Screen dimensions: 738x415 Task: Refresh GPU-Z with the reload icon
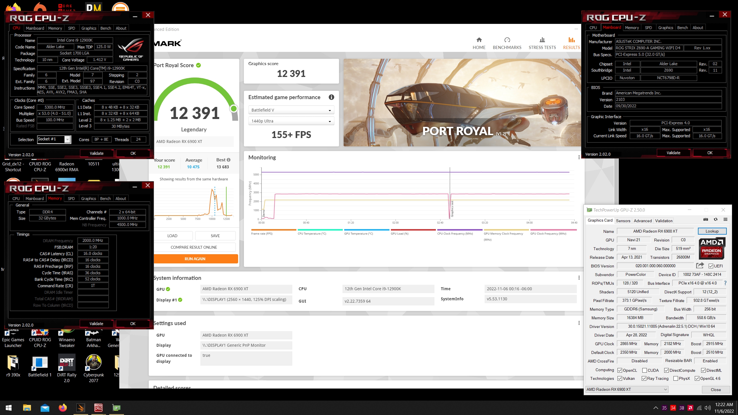716,220
